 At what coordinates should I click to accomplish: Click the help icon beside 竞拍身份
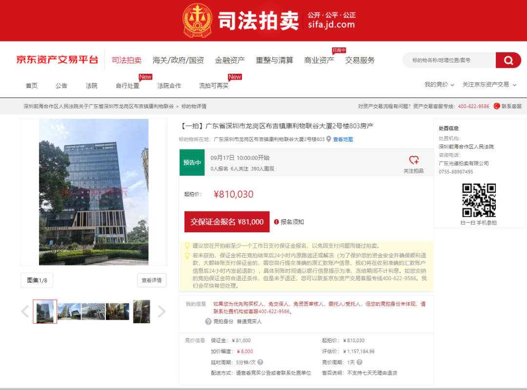tap(208, 321)
